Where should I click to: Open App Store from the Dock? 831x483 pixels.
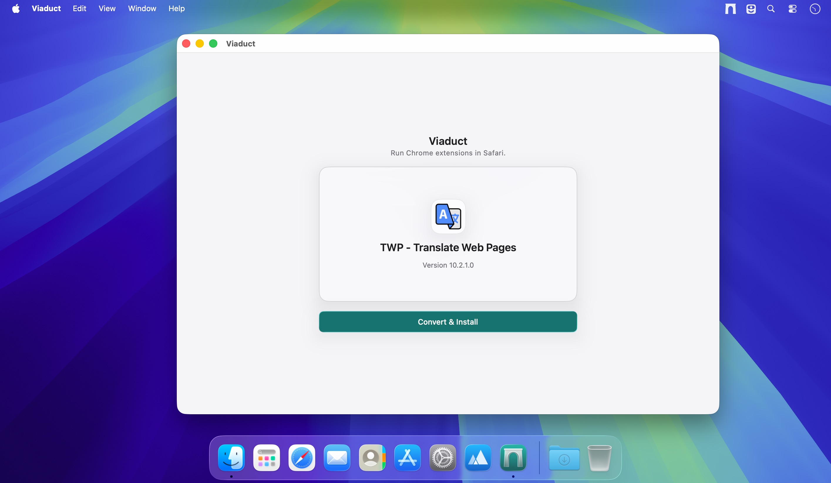pyautogui.click(x=408, y=458)
